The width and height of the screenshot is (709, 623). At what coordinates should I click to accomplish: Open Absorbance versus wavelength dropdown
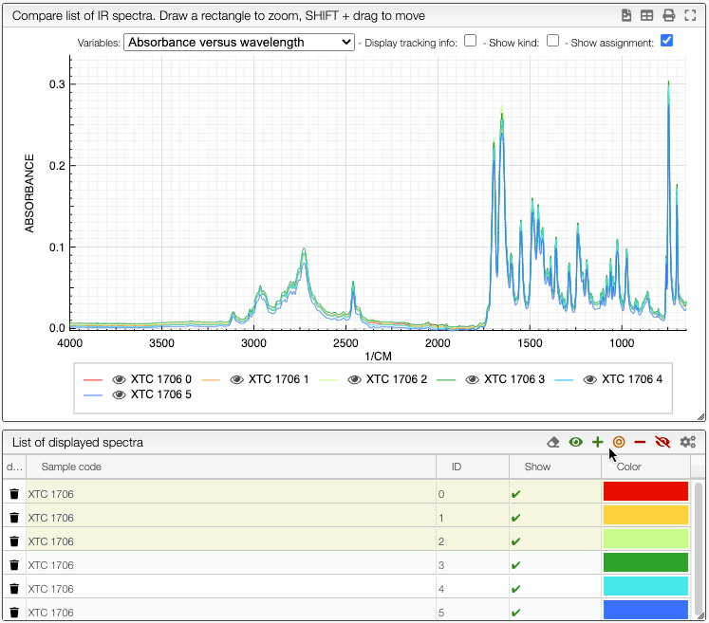click(x=239, y=42)
